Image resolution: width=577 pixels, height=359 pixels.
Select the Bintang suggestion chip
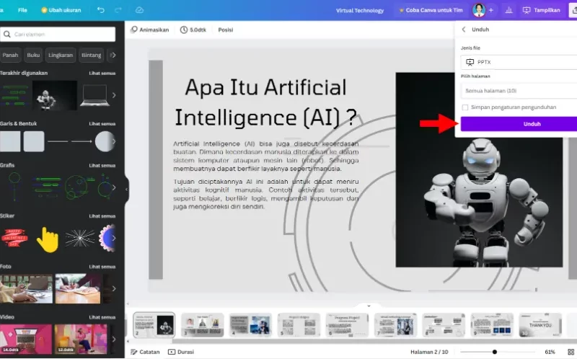click(x=92, y=55)
